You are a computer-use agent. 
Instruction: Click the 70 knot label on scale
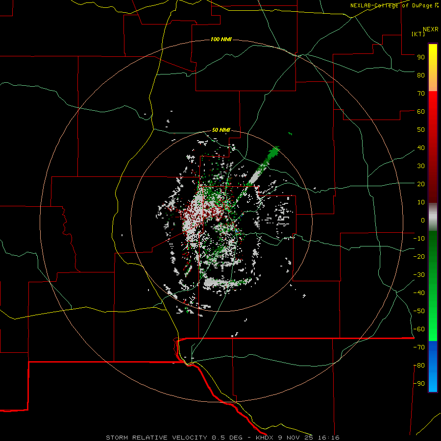[421, 94]
